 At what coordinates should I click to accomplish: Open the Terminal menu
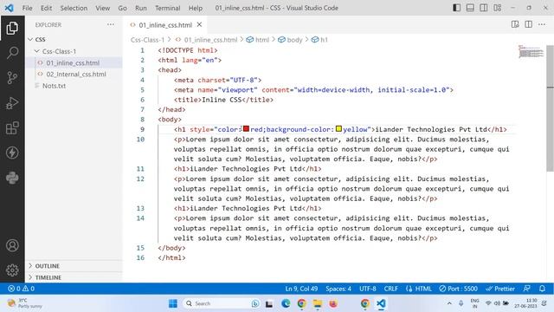click(x=167, y=8)
